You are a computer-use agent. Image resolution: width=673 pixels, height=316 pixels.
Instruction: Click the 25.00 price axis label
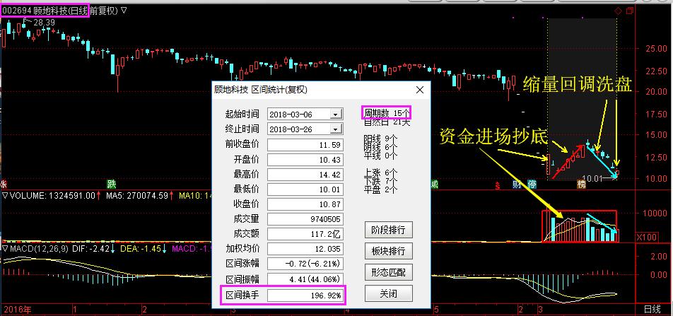(656, 49)
